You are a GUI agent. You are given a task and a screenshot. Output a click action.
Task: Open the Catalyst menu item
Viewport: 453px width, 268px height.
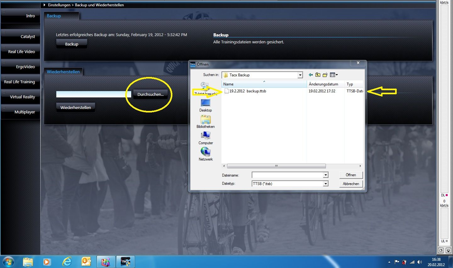coord(20,36)
